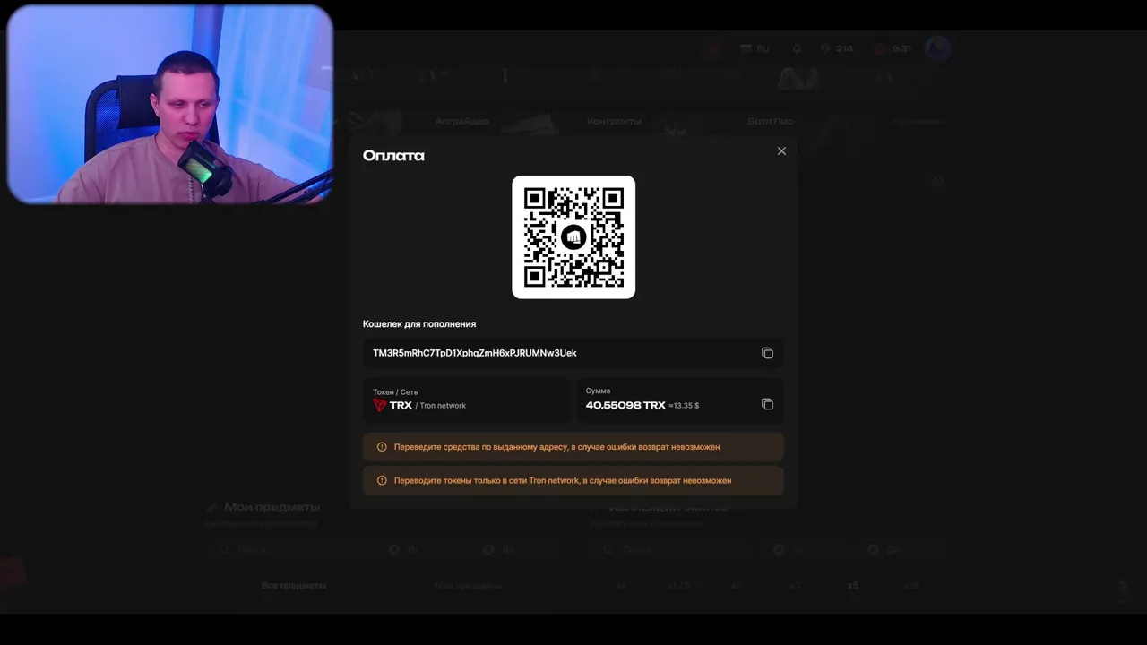
Task: Click warning icon beside 'Переводите токены только в сети'
Action: pyautogui.click(x=382, y=481)
